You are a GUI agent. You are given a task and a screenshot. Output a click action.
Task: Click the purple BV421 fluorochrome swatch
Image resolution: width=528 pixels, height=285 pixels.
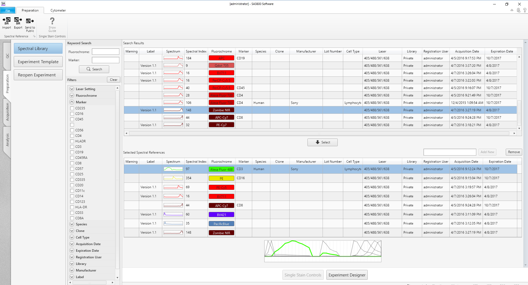[x=221, y=215]
